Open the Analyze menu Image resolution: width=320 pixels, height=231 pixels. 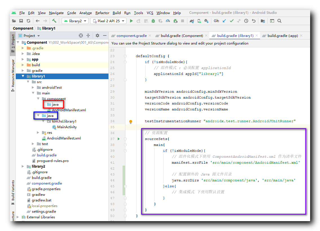(86, 13)
